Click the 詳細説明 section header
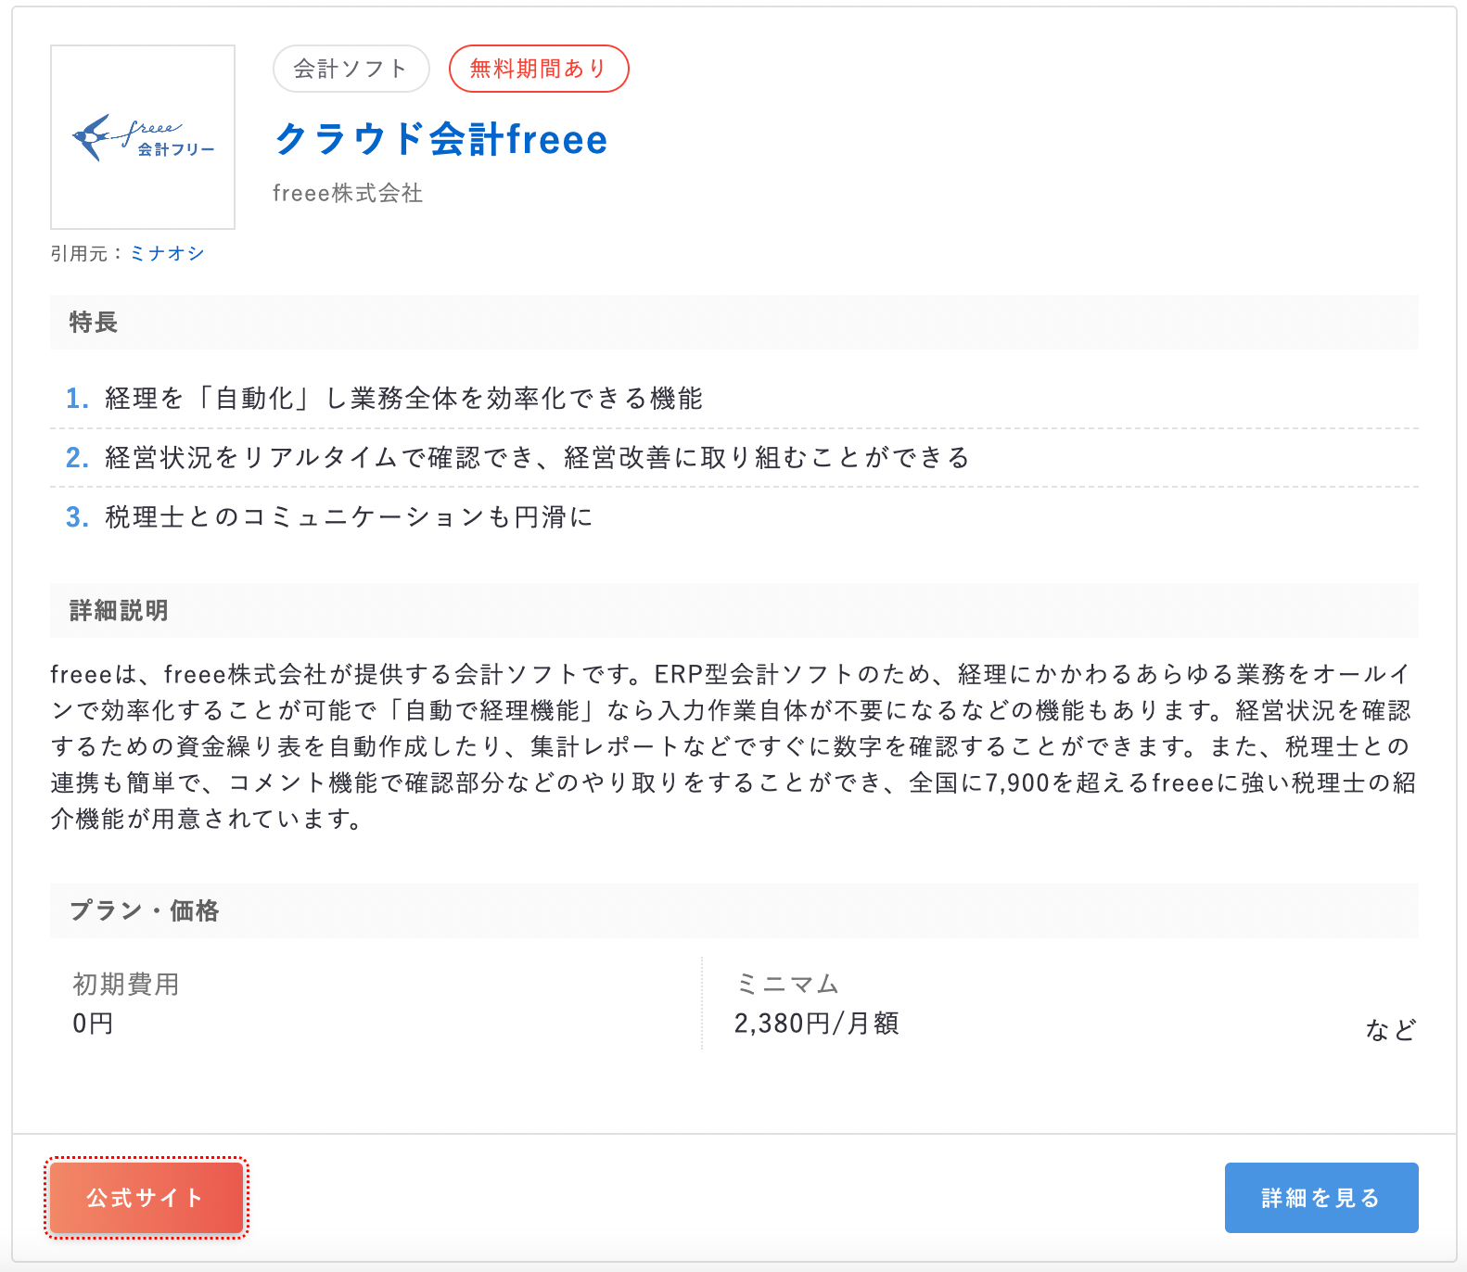 tap(119, 610)
